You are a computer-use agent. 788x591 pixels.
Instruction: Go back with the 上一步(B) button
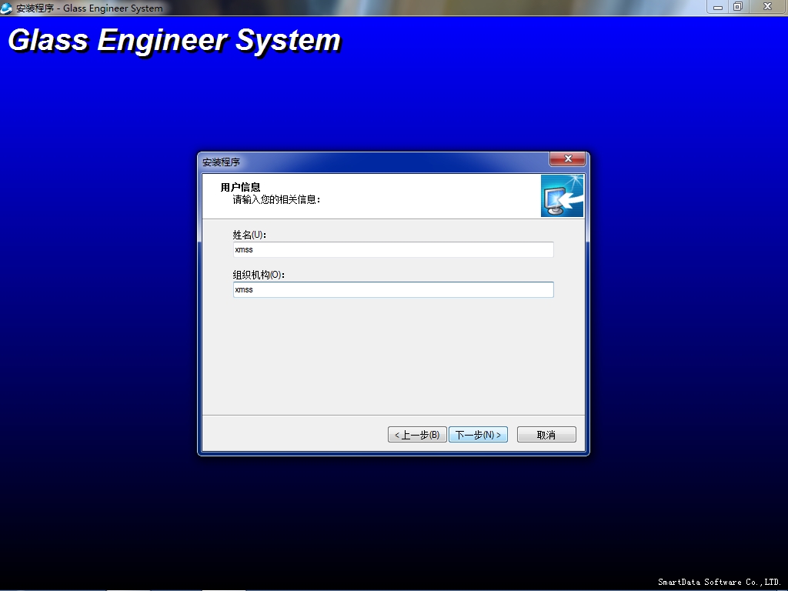pyautogui.click(x=417, y=435)
